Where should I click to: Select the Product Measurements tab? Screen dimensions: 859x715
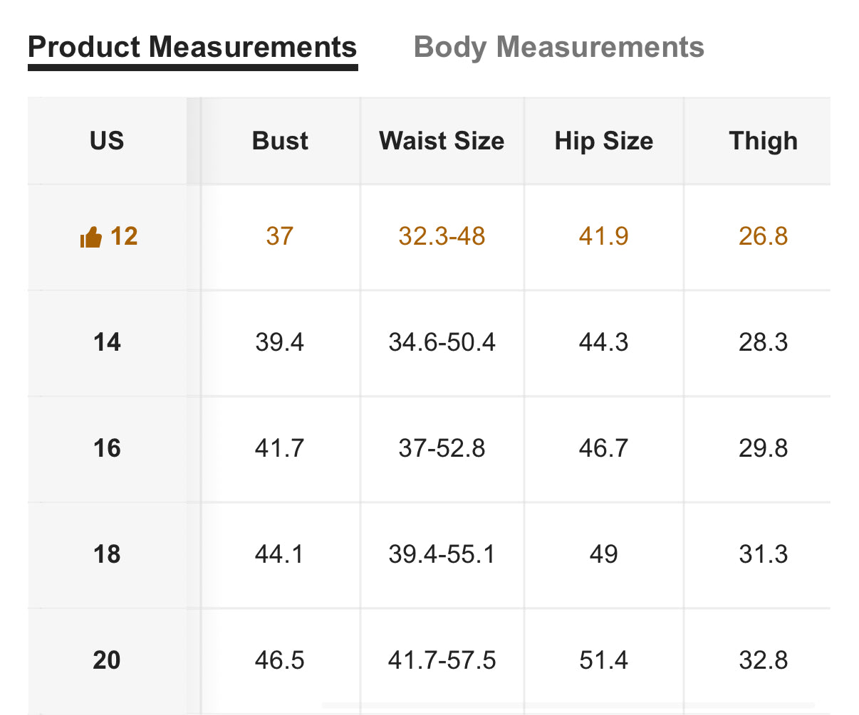click(192, 47)
